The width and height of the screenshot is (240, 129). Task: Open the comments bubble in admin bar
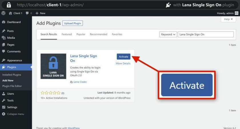click(x=27, y=13)
